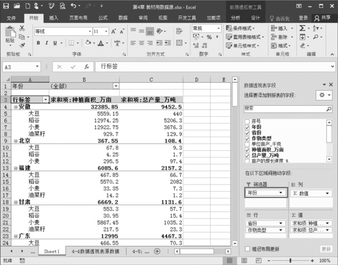Click the Find and Select magnifier icon
The width and height of the screenshot is (338, 265).
click(316, 37)
